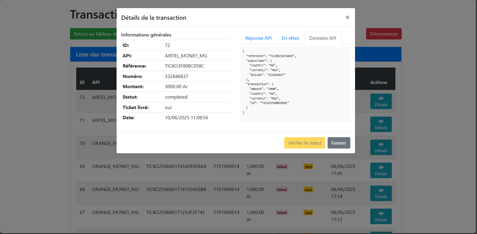Close the transaction details modal with X
Image resolution: width=477 pixels, height=234 pixels.
(347, 17)
